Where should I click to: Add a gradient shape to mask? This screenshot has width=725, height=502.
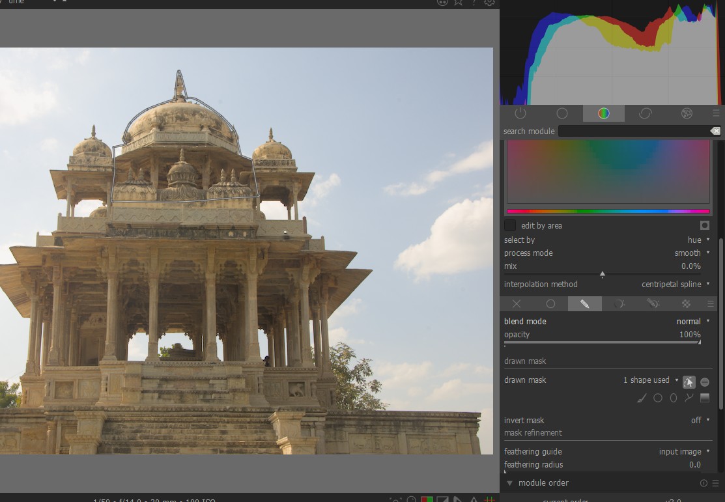pos(705,398)
